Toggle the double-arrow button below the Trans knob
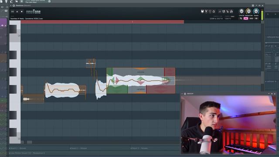The width and height of the screenshot is (279, 157). 251,18
